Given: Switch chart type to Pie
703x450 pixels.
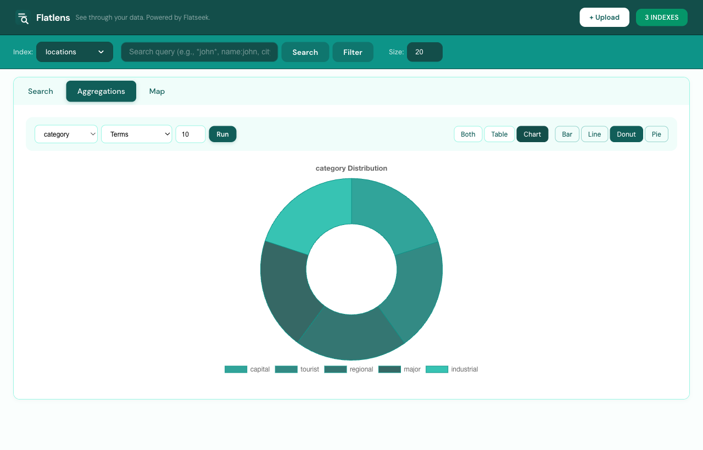Looking at the screenshot, I should coord(656,134).
